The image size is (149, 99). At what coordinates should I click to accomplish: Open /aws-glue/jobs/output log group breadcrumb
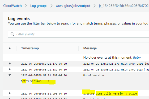click(73, 6)
